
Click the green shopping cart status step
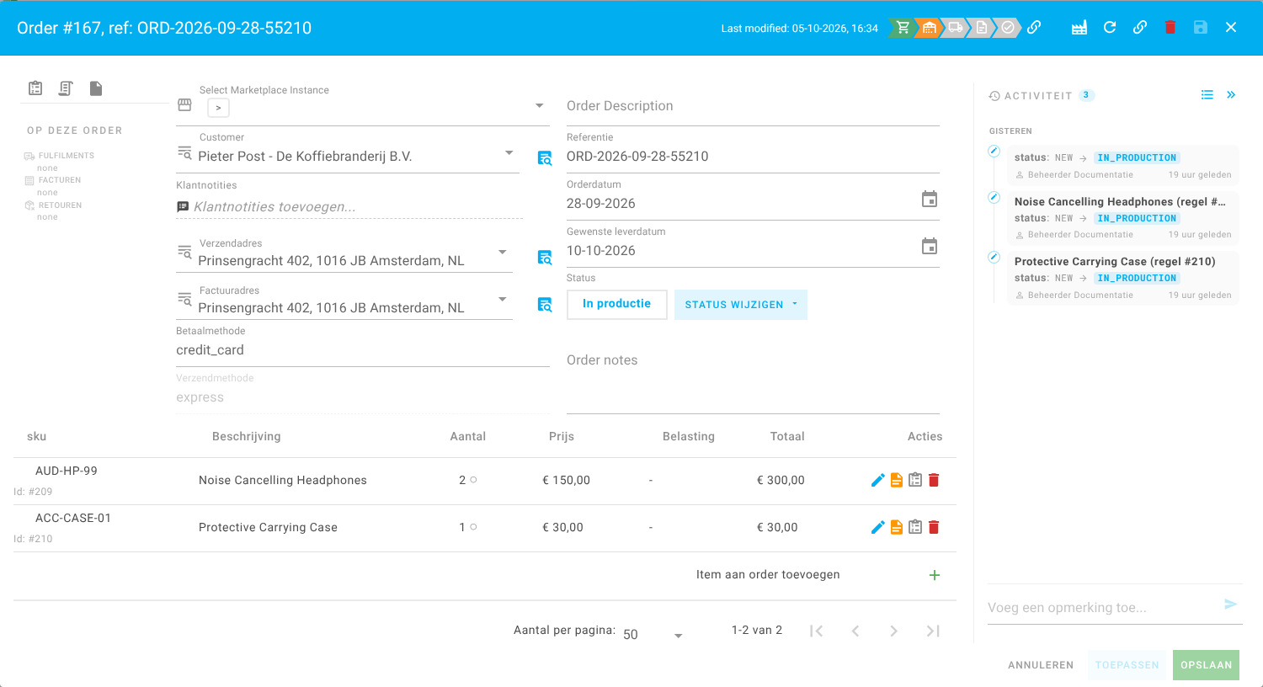point(903,28)
